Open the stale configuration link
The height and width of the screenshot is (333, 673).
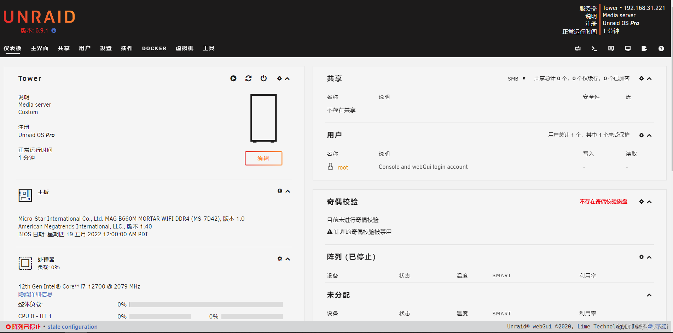(72, 327)
